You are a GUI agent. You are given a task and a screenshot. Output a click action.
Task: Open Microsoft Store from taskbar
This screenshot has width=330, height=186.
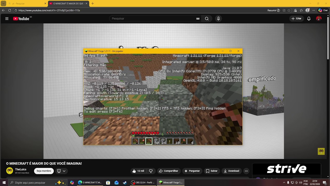(108, 183)
